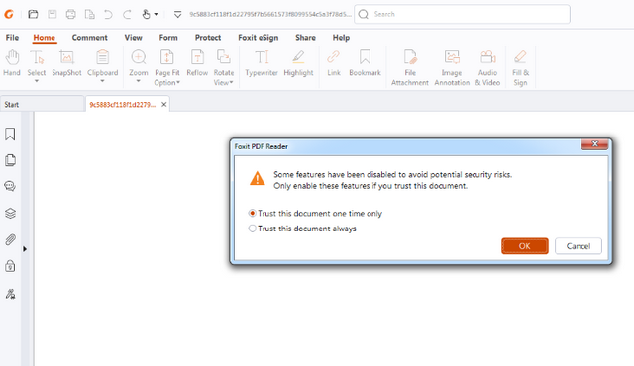Open Pages panel in left sidebar
The width and height of the screenshot is (634, 366).
10,160
